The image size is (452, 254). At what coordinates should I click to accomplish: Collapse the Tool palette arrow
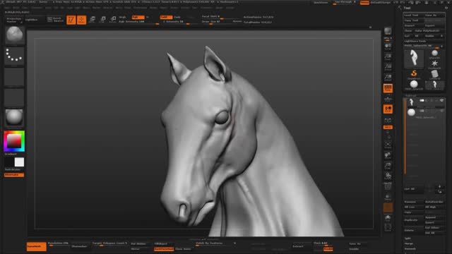click(x=400, y=8)
